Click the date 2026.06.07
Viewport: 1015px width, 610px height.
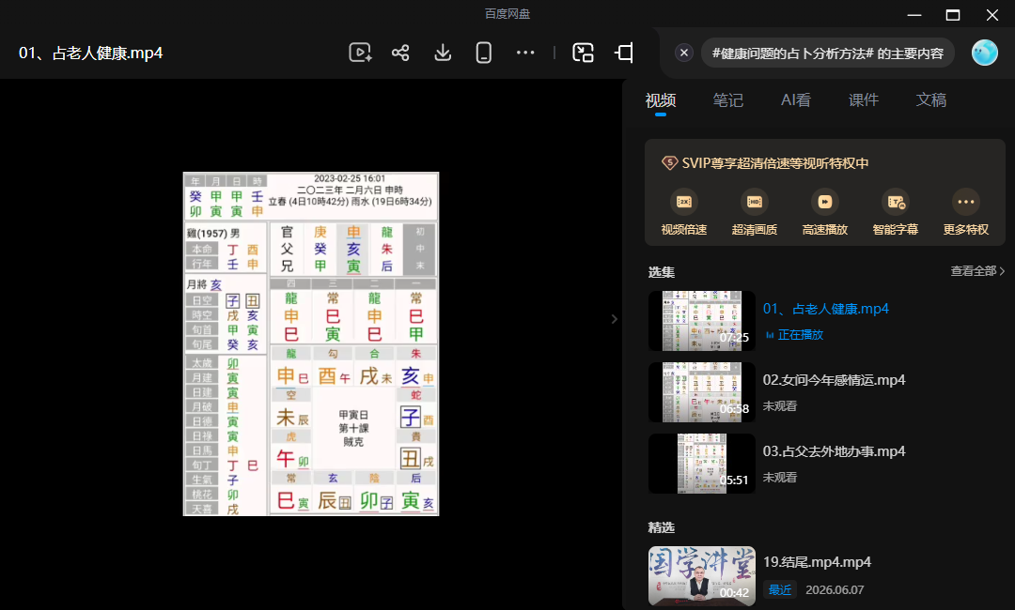835,589
